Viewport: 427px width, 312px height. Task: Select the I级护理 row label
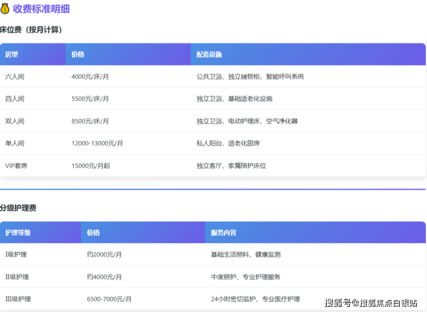16,254
